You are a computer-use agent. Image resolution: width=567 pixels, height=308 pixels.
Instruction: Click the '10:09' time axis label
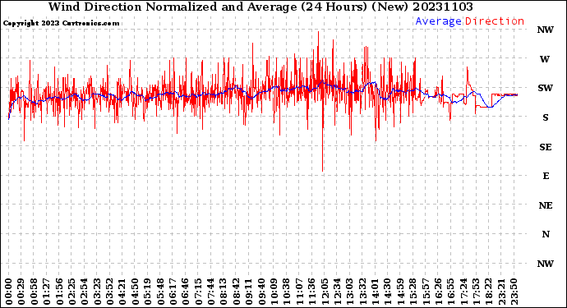(274, 292)
